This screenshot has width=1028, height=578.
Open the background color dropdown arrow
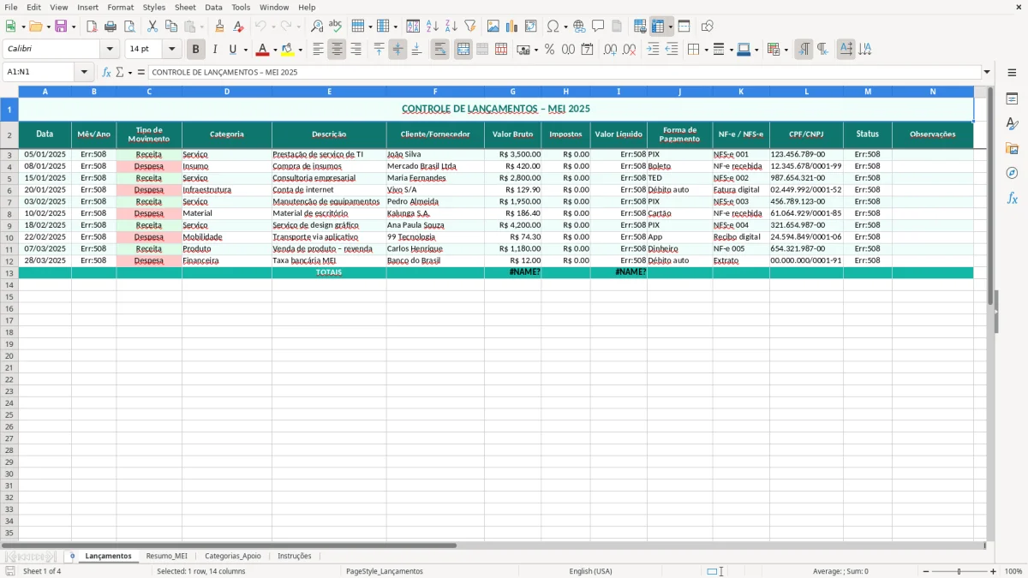click(x=300, y=50)
